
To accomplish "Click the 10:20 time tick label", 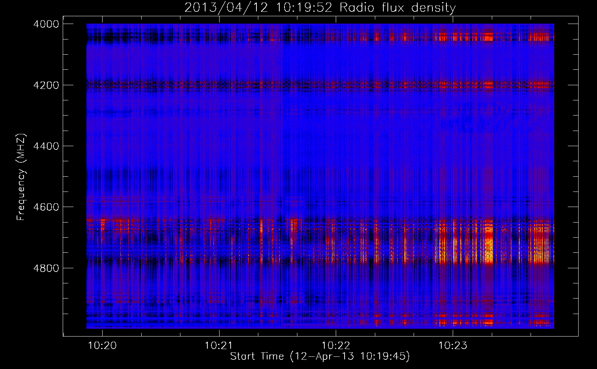I will (102, 345).
